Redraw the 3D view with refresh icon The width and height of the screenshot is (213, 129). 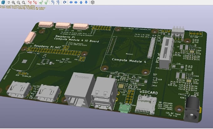click(9, 2)
